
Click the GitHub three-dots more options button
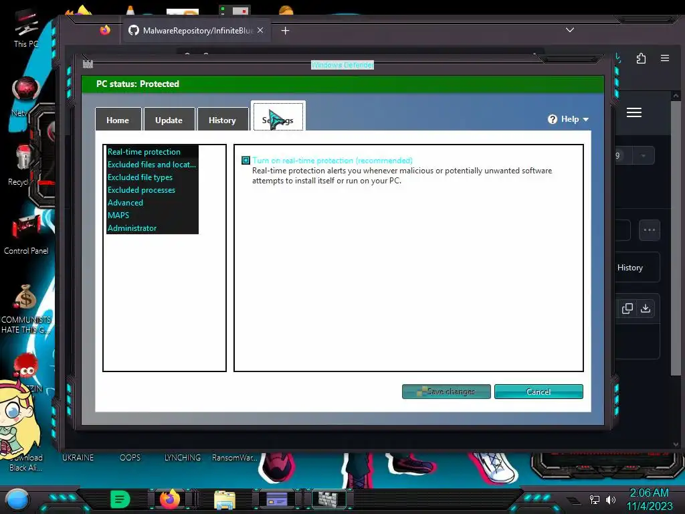pyautogui.click(x=649, y=230)
